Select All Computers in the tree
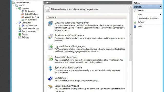The image size is (164, 92). click(31, 26)
